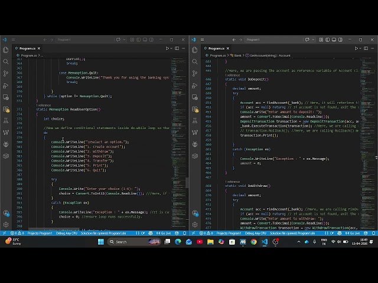Open Explorer in the right VS Code window
The image size is (378, 283).
coord(195,50)
